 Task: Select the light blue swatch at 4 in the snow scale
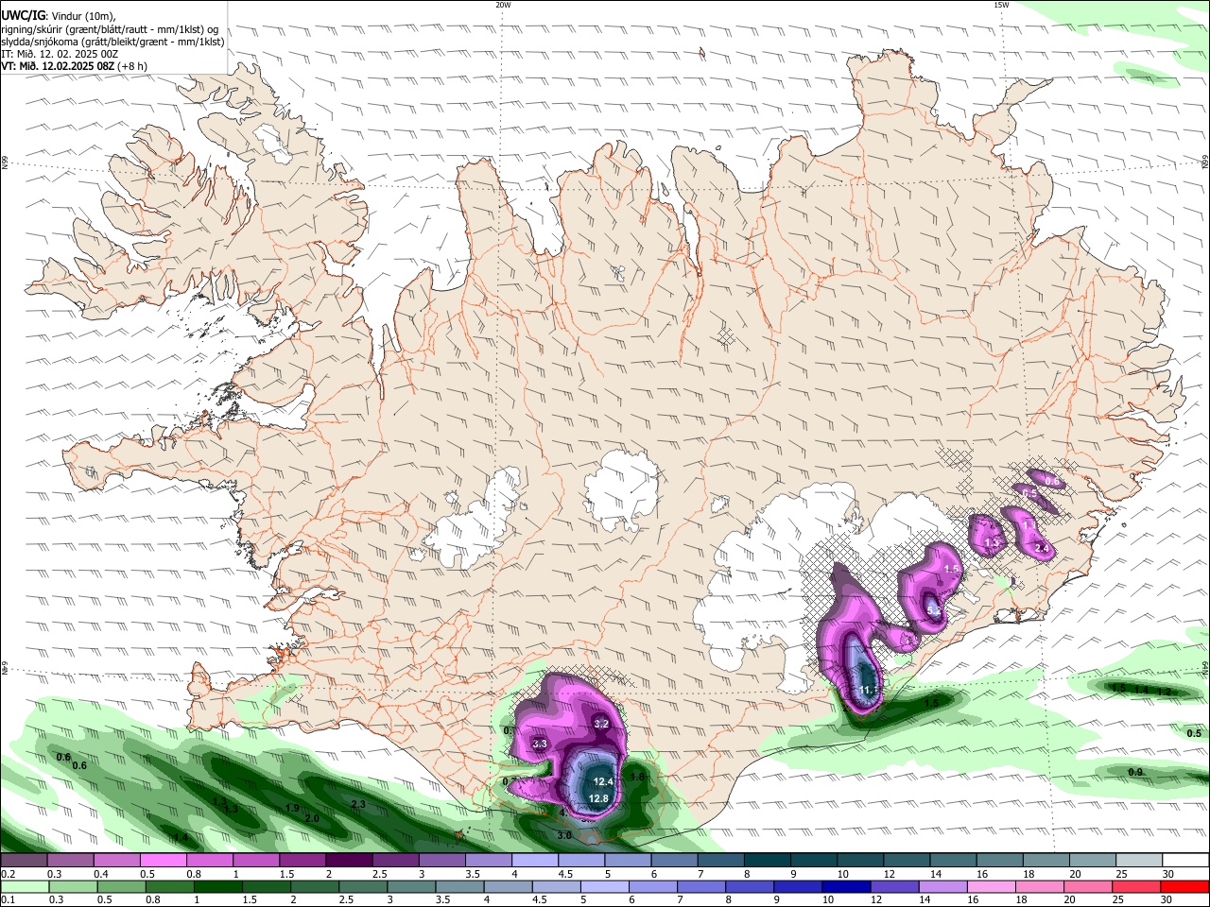coord(534,861)
